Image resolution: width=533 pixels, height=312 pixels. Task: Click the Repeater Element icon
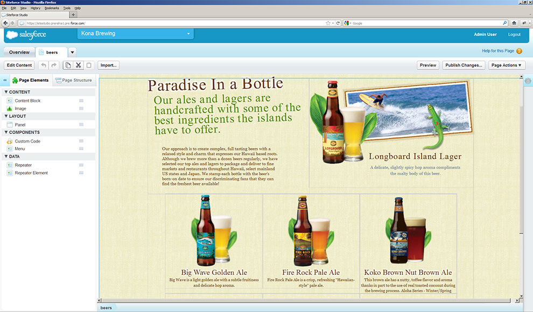(10, 173)
